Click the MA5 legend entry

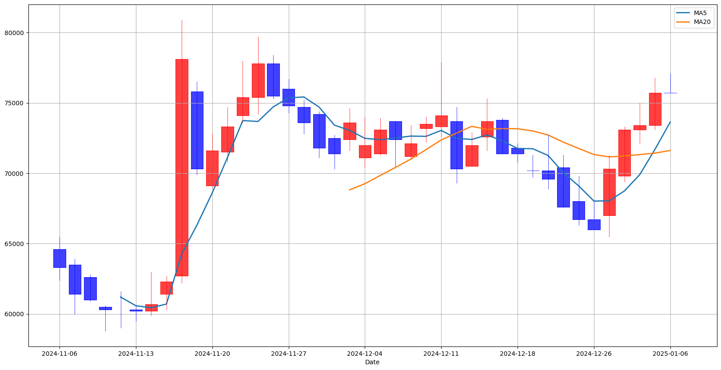coord(694,13)
